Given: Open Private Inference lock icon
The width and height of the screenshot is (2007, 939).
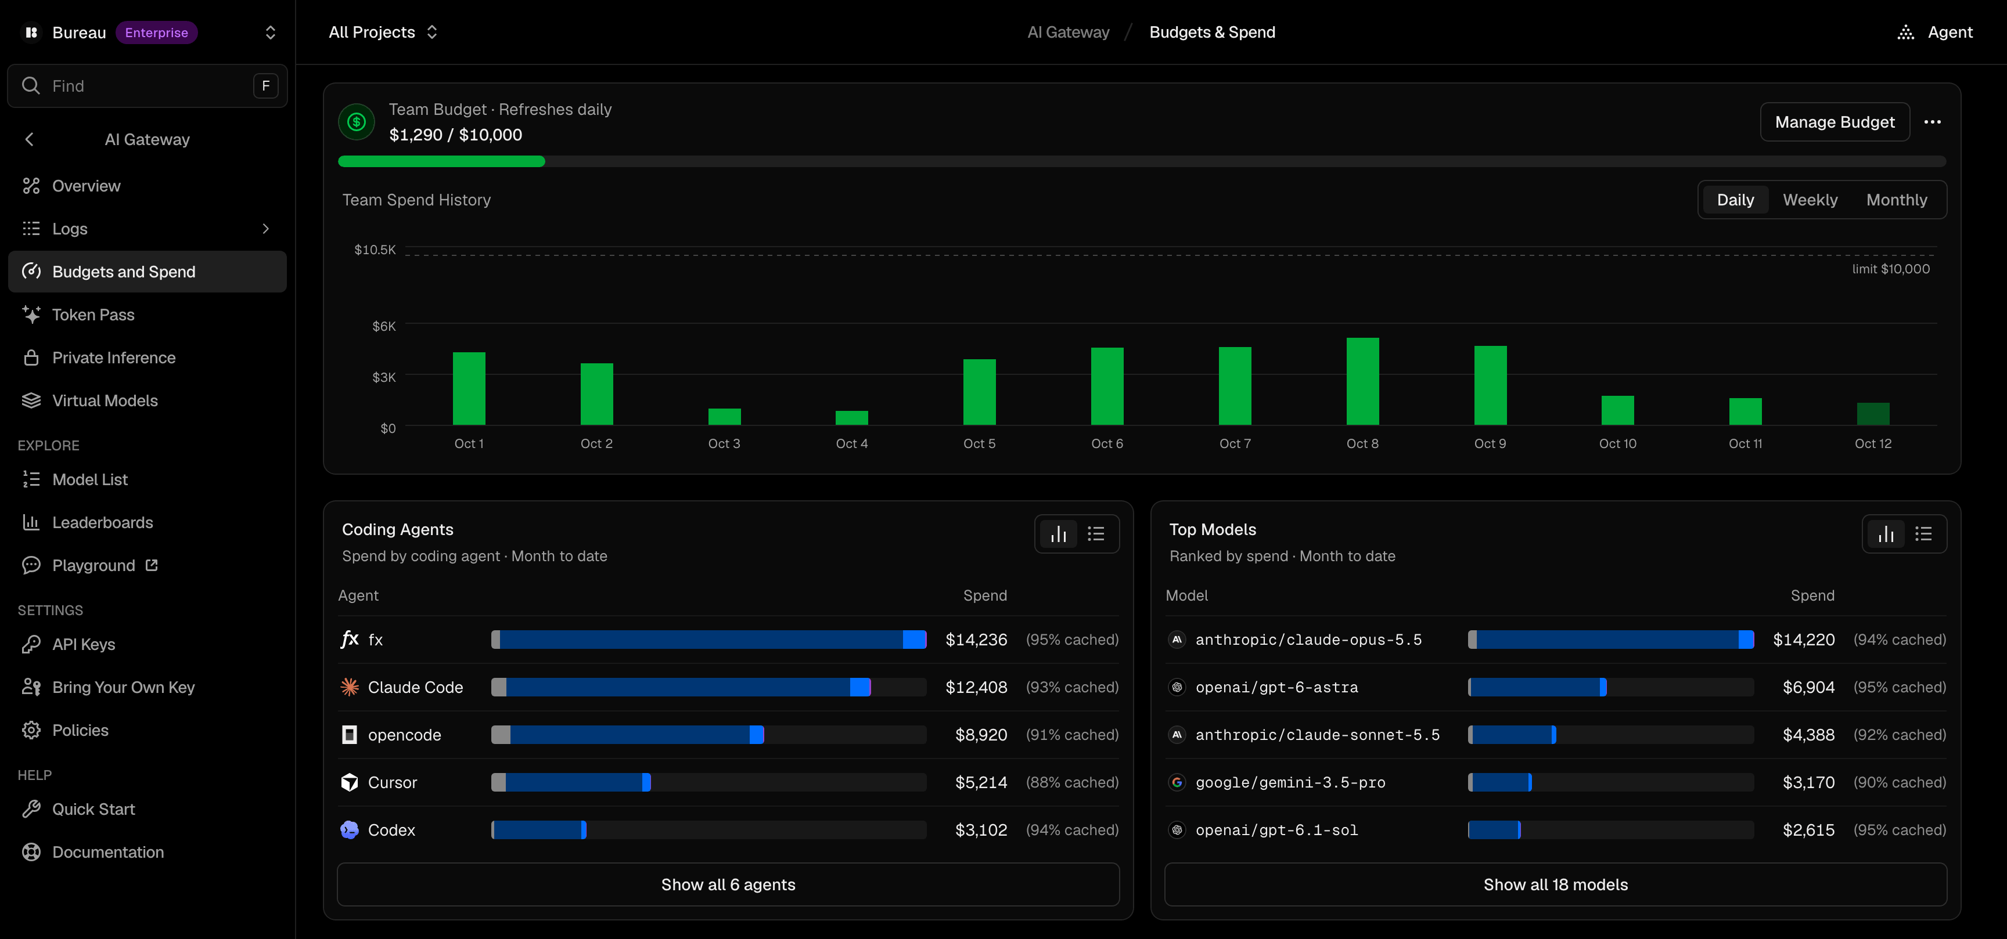Looking at the screenshot, I should 31,357.
